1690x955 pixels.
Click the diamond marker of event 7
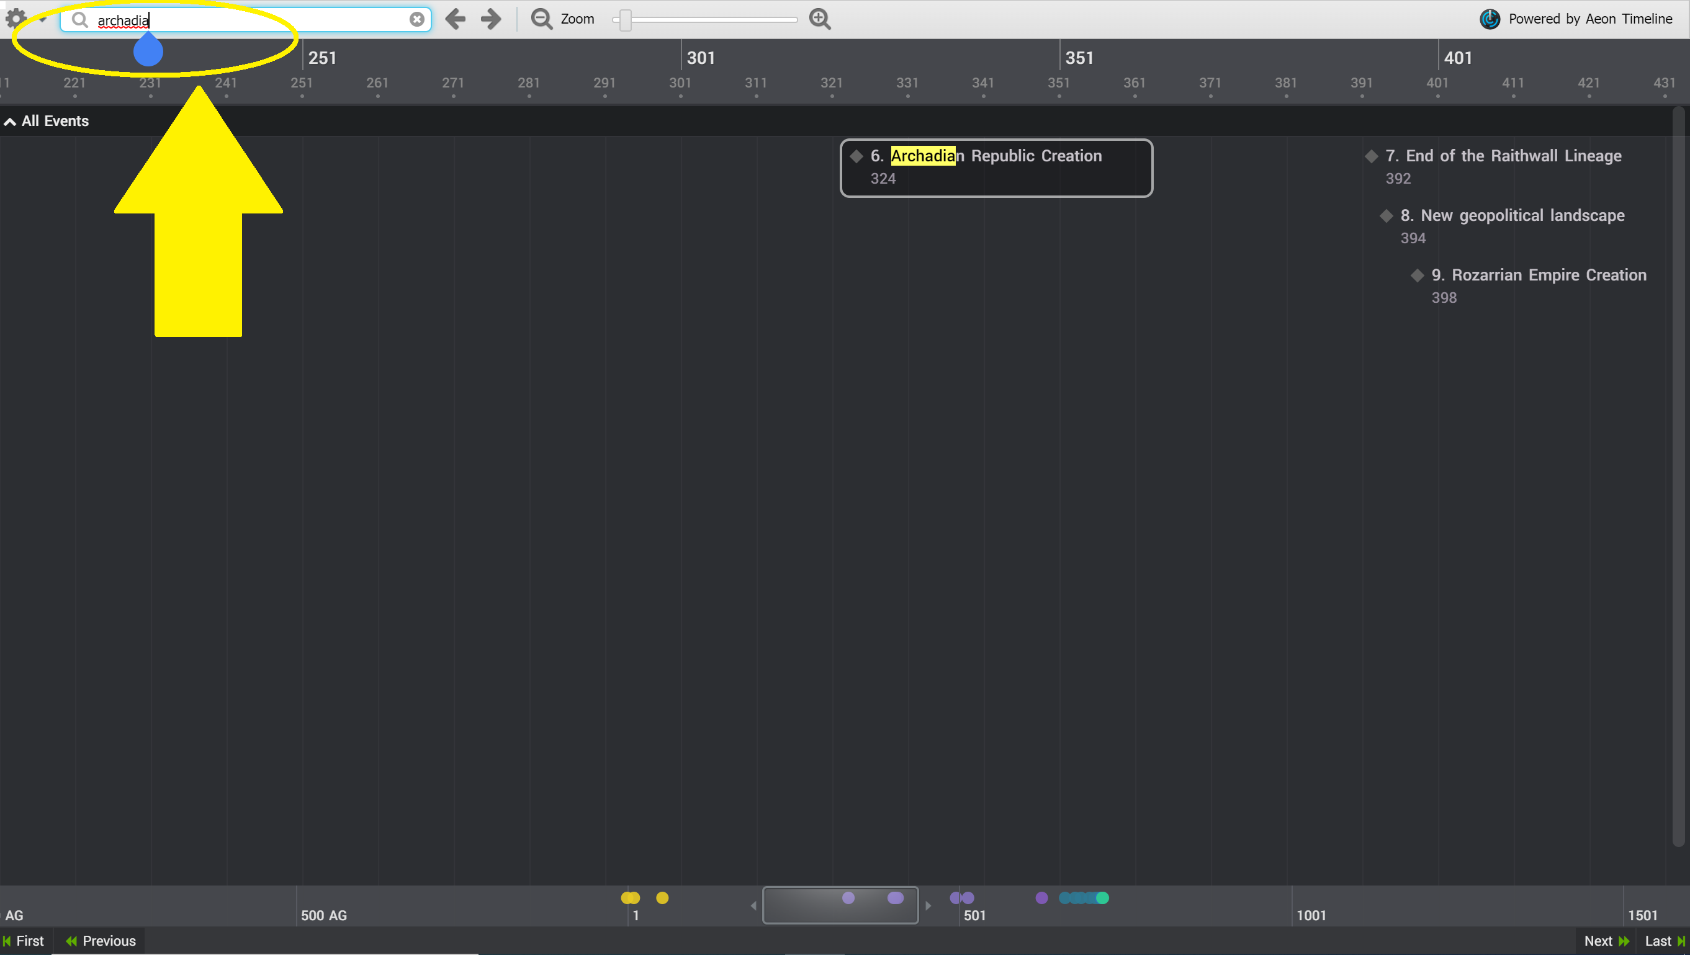point(1371,156)
